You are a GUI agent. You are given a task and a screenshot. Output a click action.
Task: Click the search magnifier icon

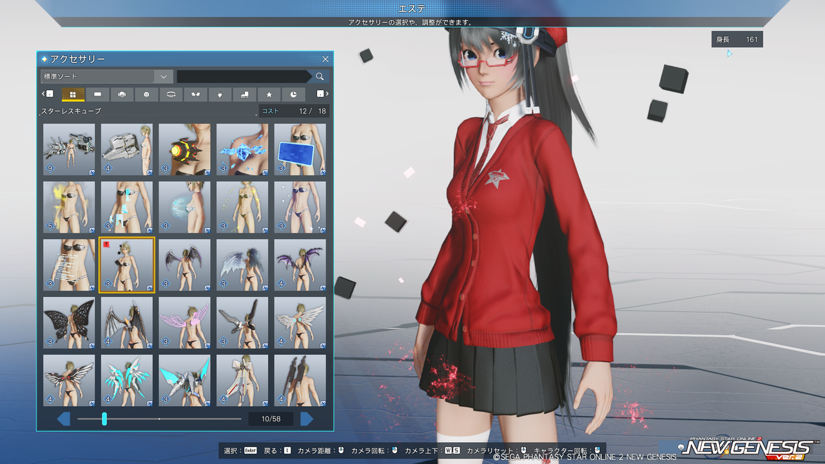coord(320,77)
